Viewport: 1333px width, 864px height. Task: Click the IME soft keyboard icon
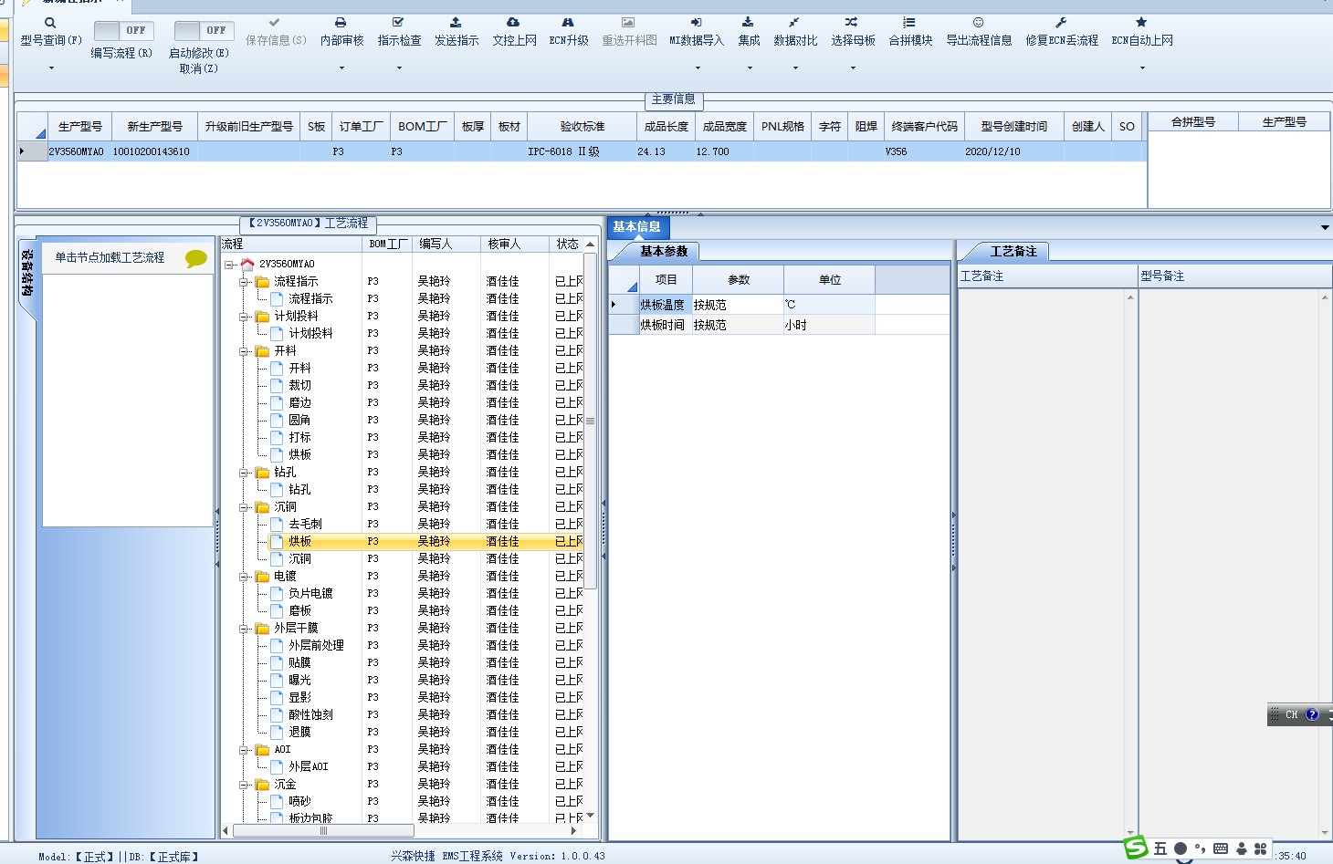pos(1221,848)
